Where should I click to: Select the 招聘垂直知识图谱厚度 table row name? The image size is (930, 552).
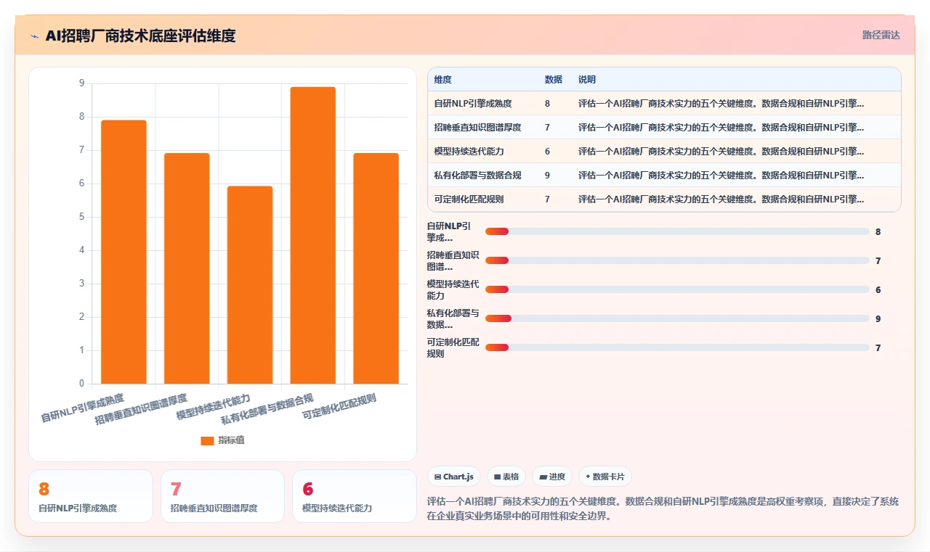477,128
